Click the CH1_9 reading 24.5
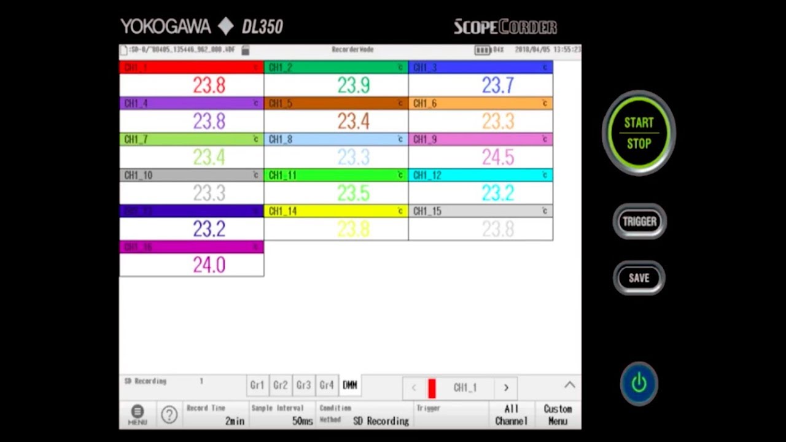 [x=498, y=157]
